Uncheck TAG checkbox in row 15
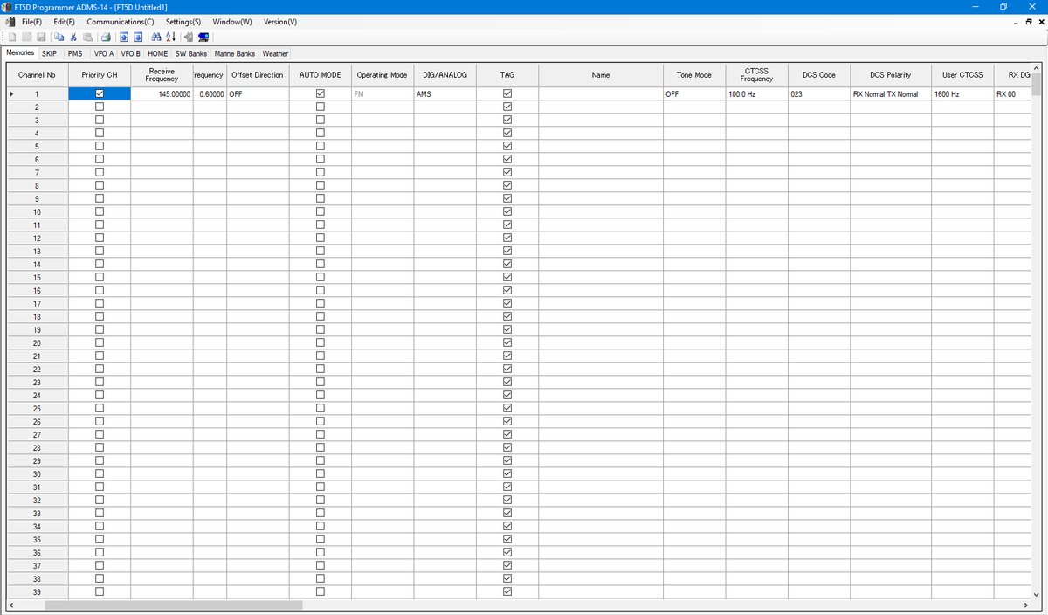Image resolution: width=1048 pixels, height=615 pixels. point(507,277)
